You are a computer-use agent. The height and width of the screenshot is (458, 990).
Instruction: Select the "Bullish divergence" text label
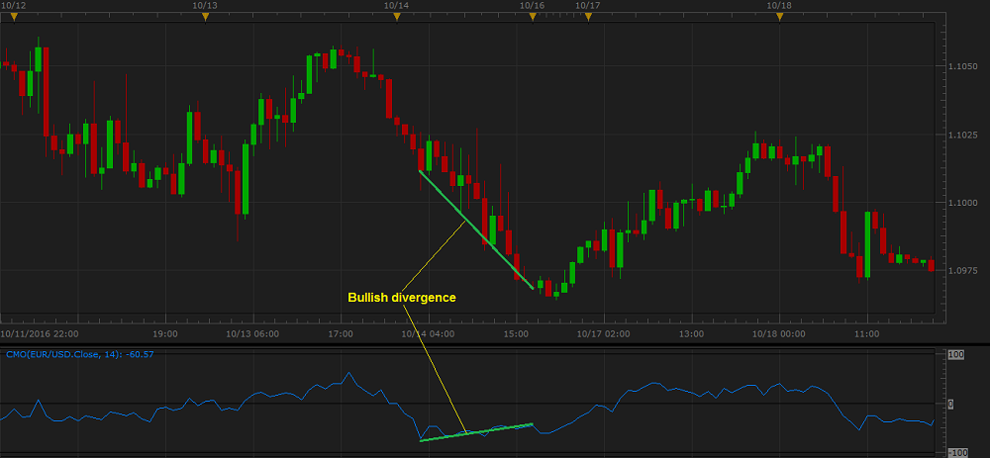[x=401, y=297]
